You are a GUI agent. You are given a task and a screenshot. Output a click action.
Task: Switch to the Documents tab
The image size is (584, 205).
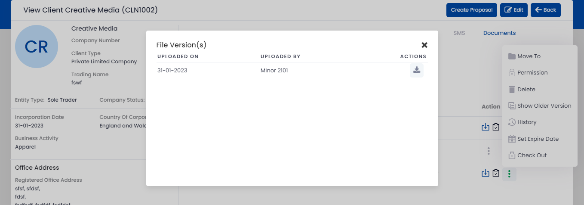coord(499,33)
